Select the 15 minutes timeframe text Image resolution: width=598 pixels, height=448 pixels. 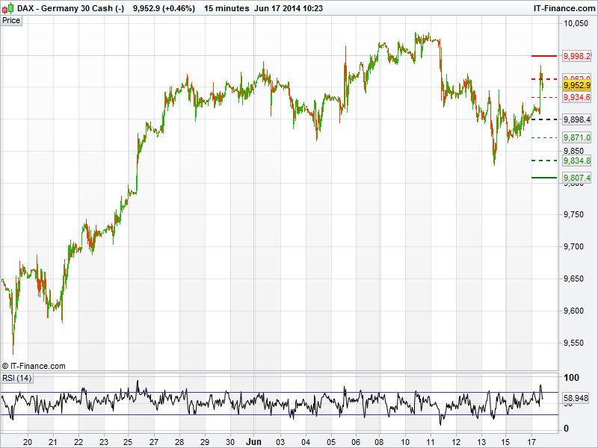click(x=229, y=8)
